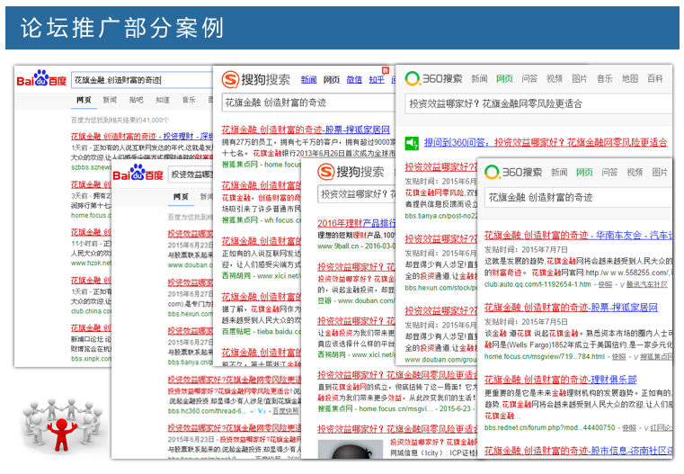Select 图片 in the upper 360搜索 window
Image resolution: width=684 pixels, height=474 pixels.
point(580,78)
